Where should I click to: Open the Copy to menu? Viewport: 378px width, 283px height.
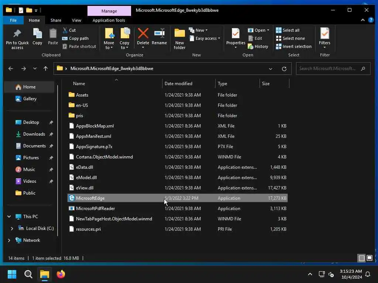tap(125, 38)
